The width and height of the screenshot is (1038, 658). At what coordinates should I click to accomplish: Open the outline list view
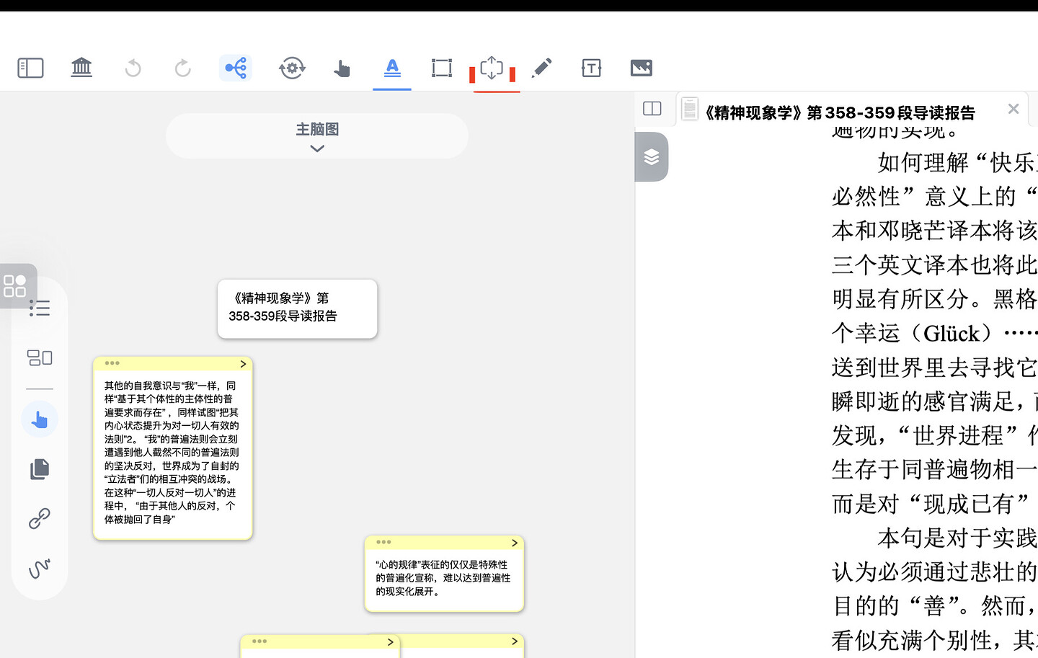click(x=40, y=308)
